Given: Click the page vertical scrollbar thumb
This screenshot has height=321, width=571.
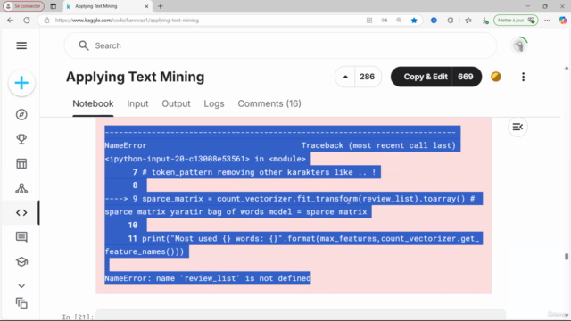Looking at the screenshot, I should 567,257.
